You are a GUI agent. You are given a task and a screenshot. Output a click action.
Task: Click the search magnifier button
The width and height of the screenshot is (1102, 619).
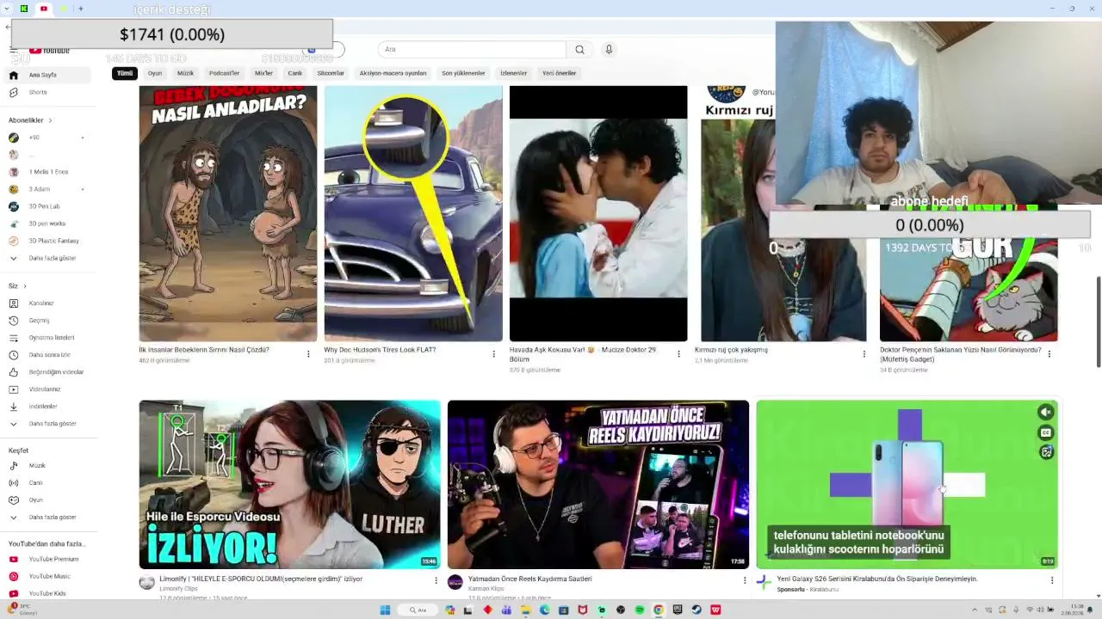click(579, 49)
